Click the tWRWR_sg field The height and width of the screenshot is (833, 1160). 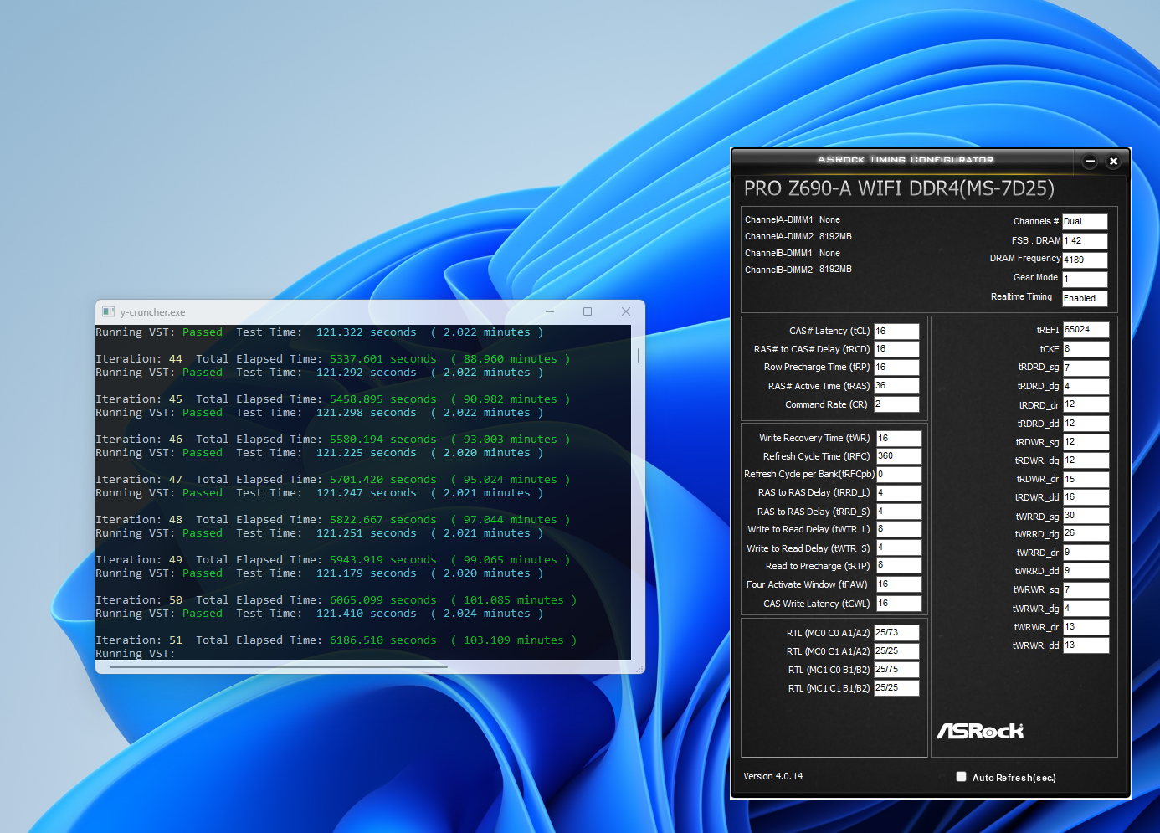1086,590
